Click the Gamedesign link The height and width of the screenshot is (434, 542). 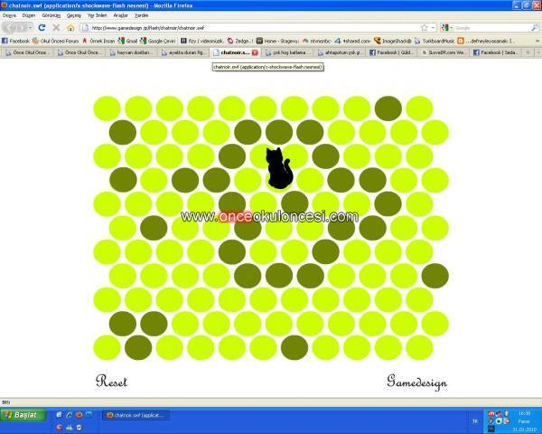[416, 382]
